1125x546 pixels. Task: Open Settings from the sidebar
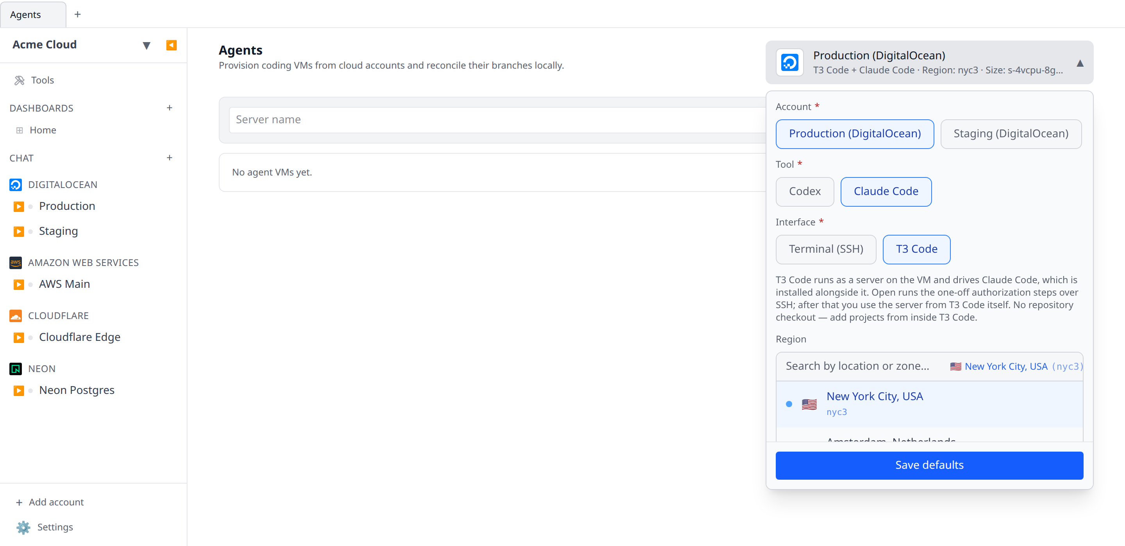coord(45,527)
